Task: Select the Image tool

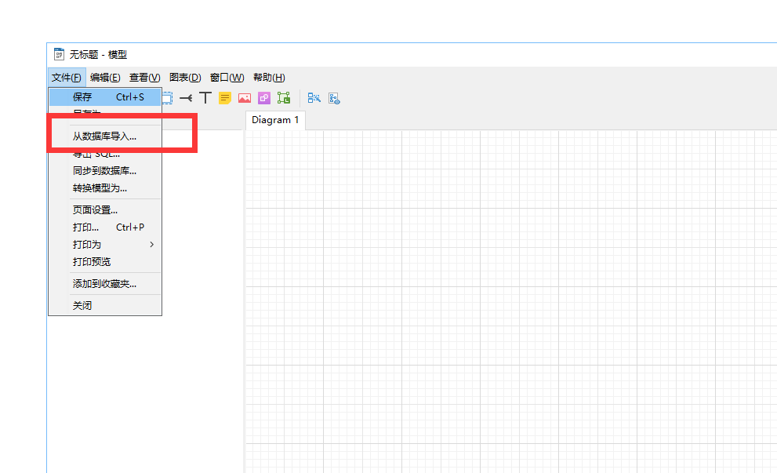Action: tap(245, 98)
